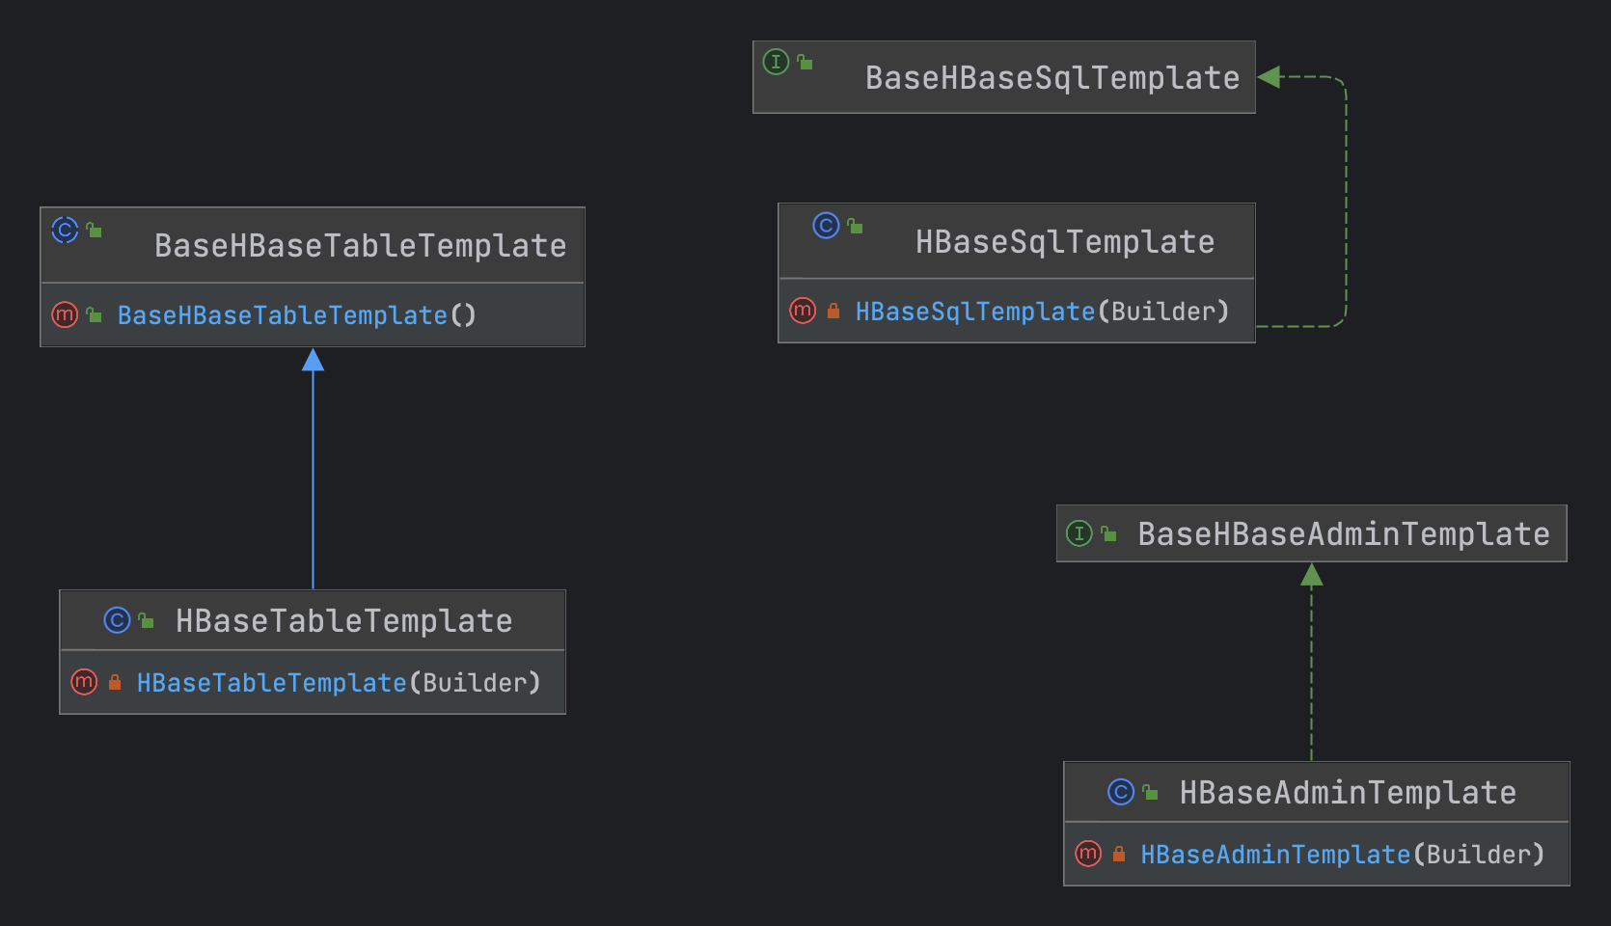Image resolution: width=1611 pixels, height=926 pixels.
Task: Select the BaseHBaseSqlTemplate node title
Action: pyautogui.click(x=1051, y=78)
